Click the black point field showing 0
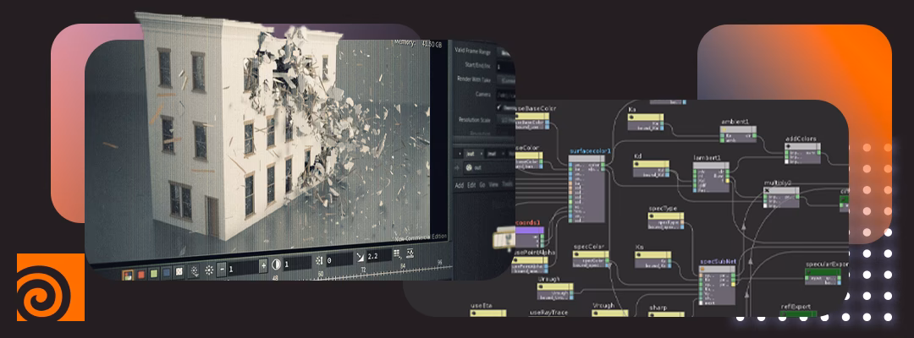914x338 pixels. (339, 259)
